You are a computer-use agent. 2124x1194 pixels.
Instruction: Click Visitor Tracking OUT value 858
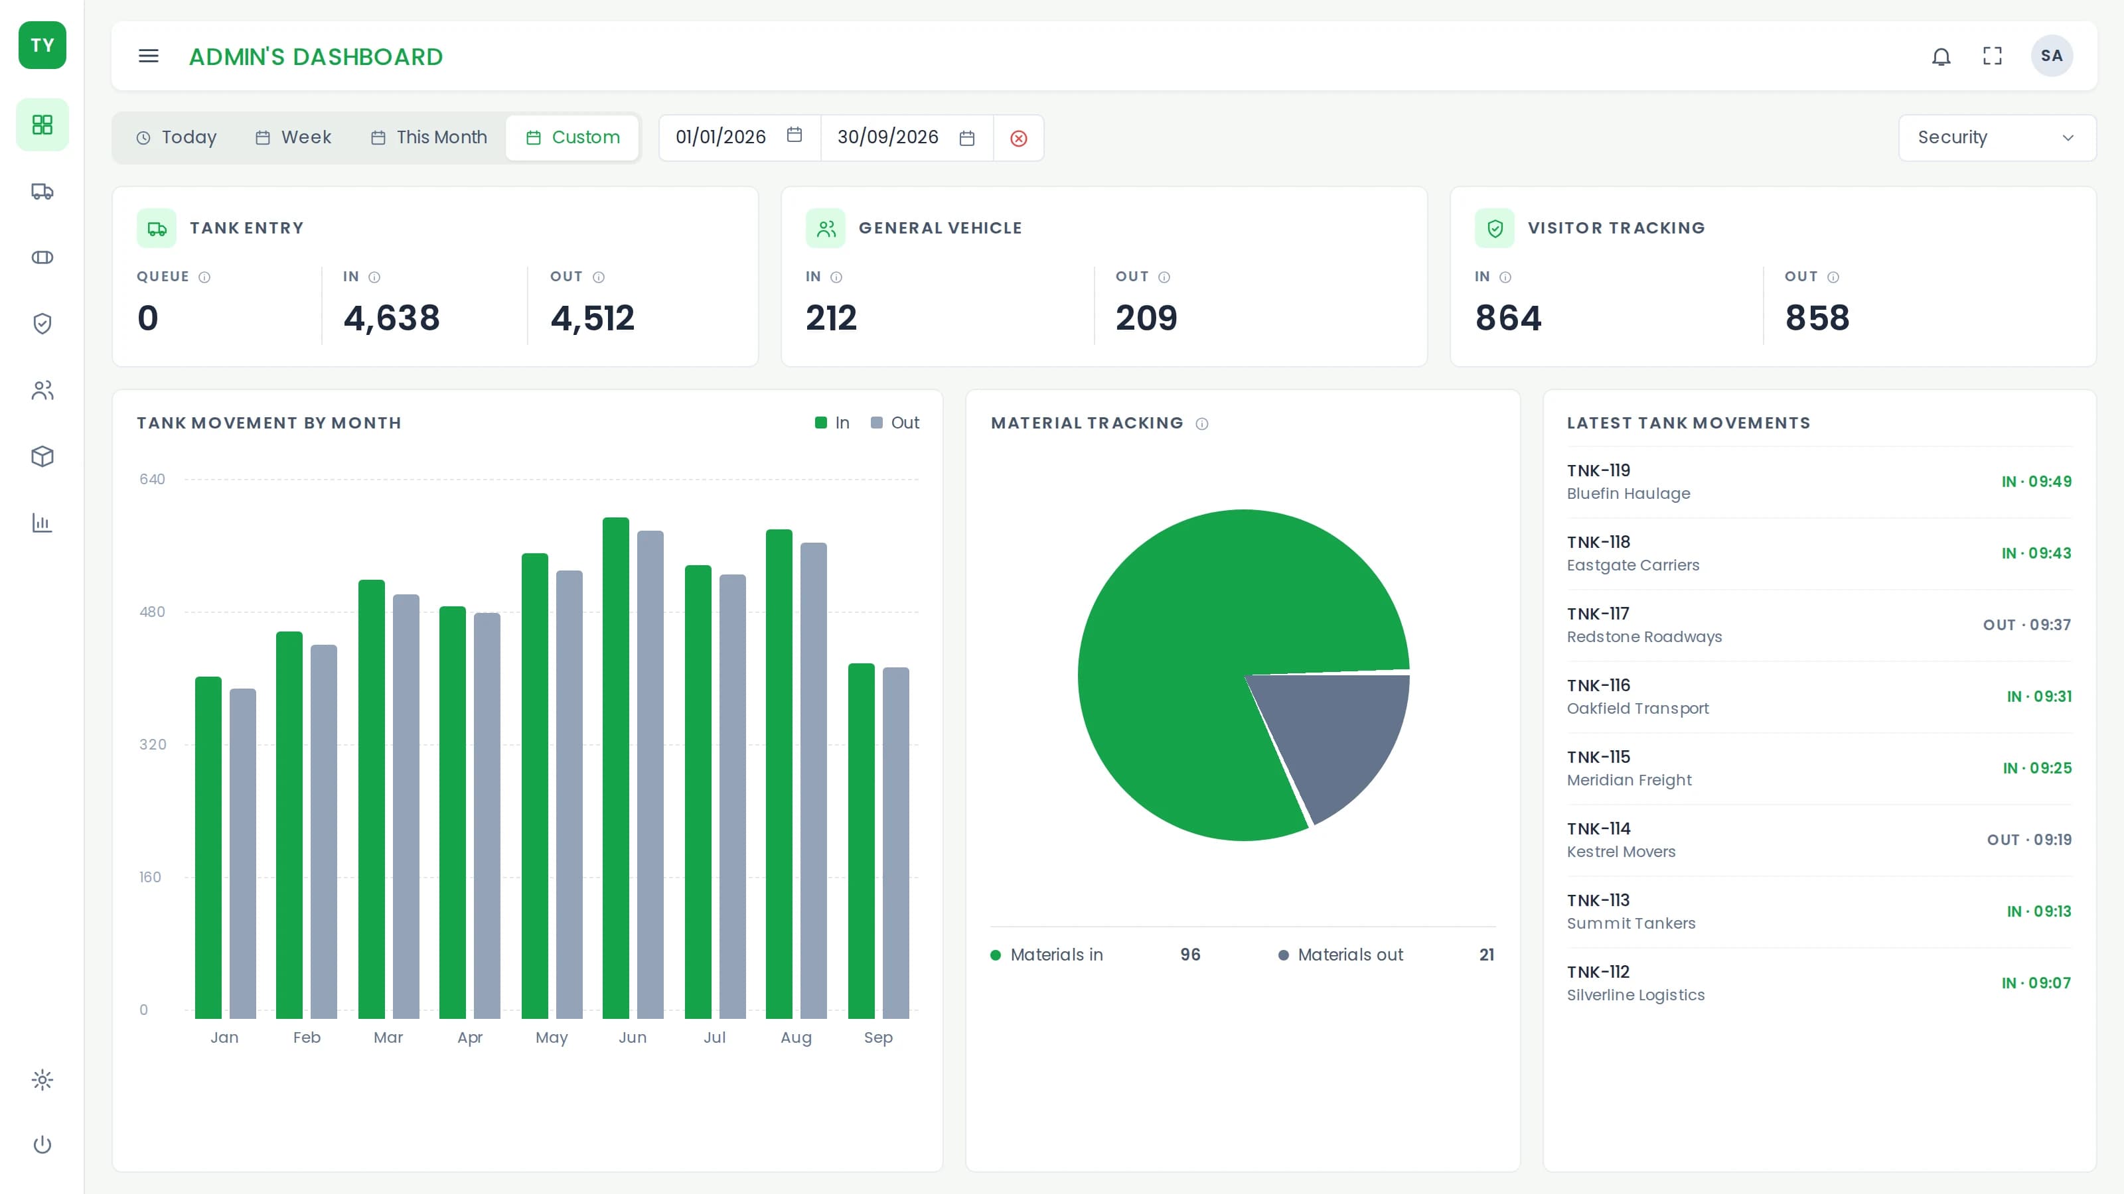pos(1817,318)
